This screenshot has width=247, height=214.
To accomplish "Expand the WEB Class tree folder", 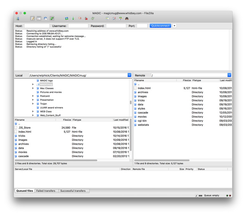I will coord(33,111).
